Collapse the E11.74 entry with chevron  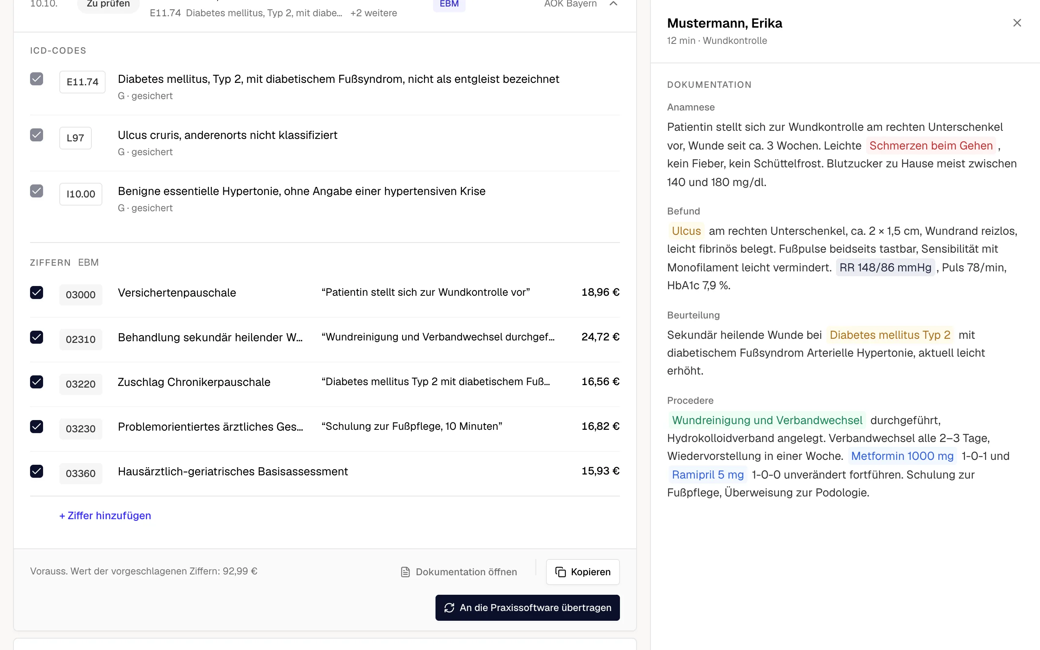(x=613, y=4)
